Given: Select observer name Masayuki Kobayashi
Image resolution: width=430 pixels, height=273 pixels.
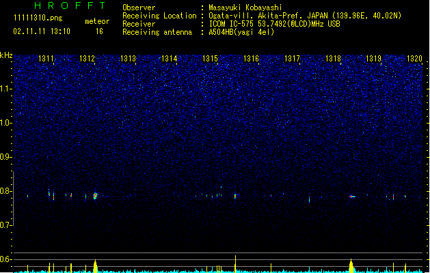Looking at the screenshot, I should (245, 8).
